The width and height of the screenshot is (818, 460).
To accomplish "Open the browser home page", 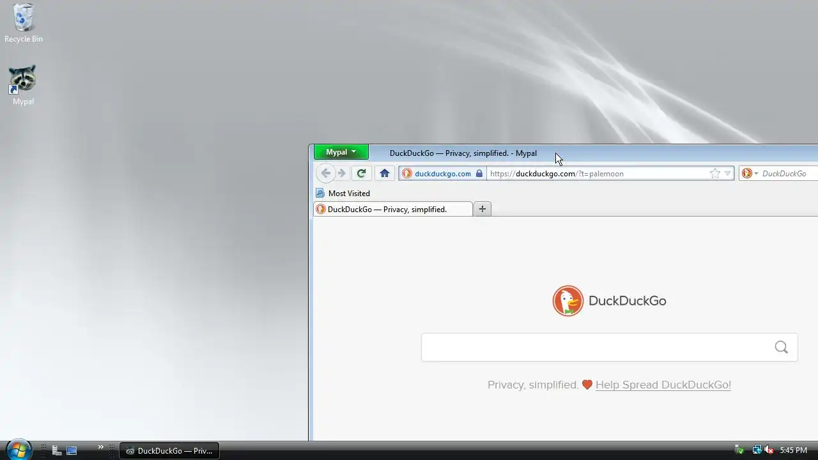I will (384, 173).
